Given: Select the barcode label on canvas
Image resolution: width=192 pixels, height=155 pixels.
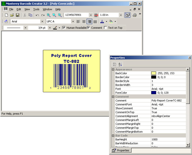Looking at the screenshot, I should [x=71, y=71].
